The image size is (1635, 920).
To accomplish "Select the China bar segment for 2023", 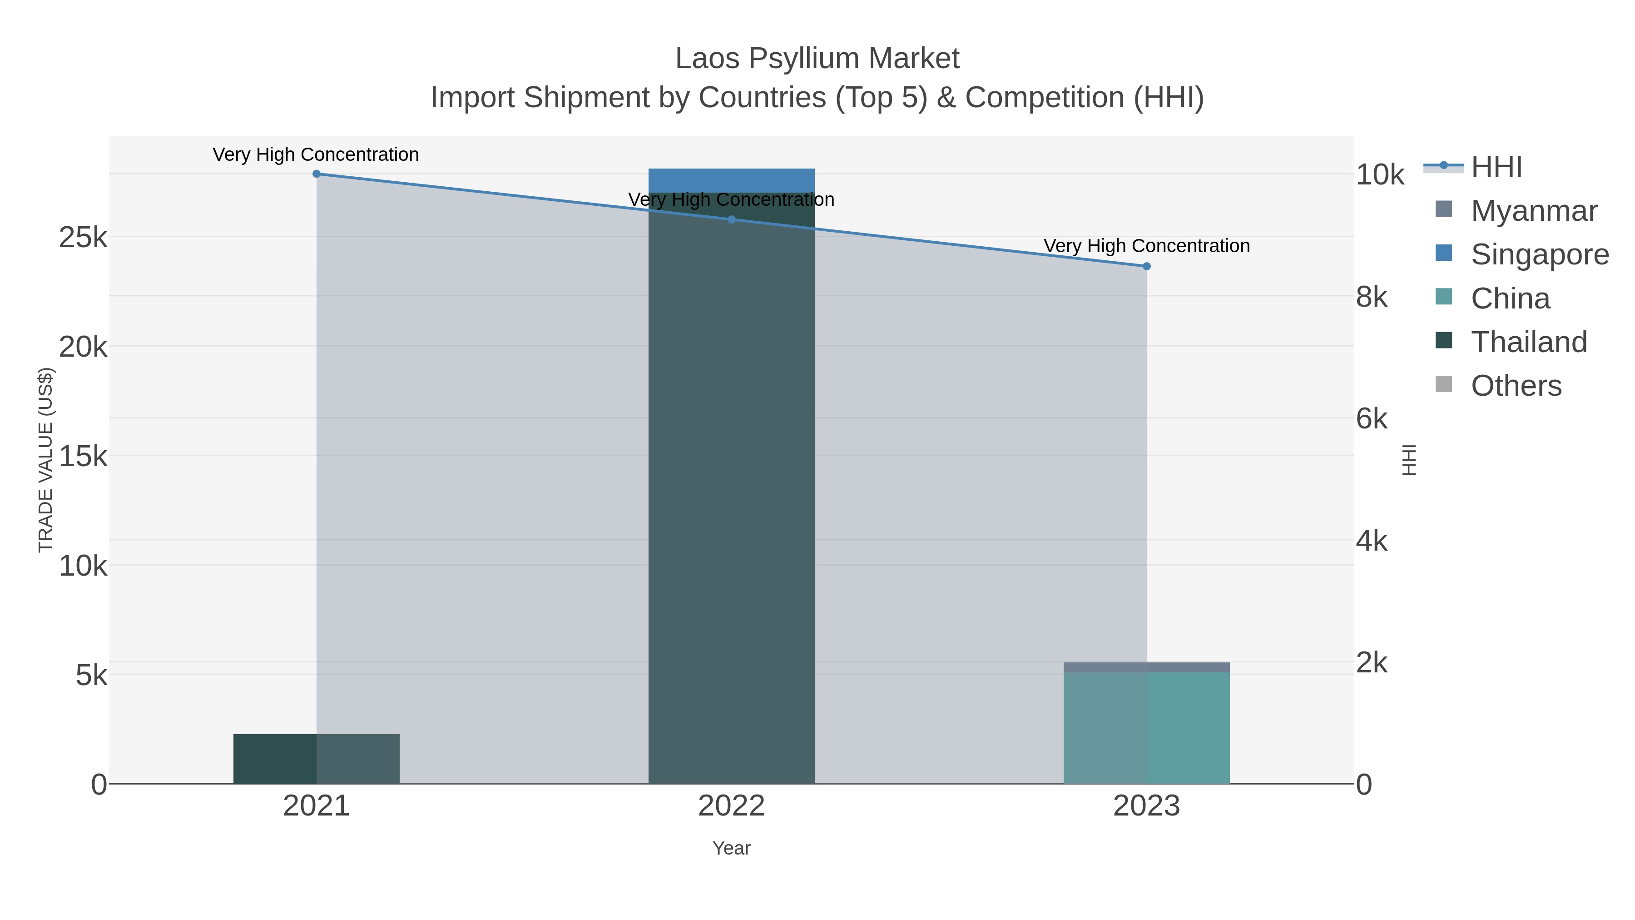I will (1146, 728).
